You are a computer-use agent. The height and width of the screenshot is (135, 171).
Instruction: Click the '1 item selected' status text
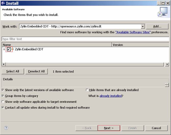click(63, 72)
